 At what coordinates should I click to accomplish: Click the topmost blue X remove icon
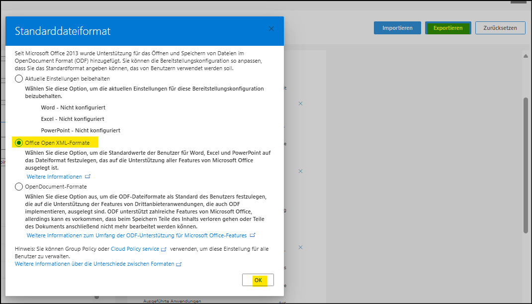[300, 103]
